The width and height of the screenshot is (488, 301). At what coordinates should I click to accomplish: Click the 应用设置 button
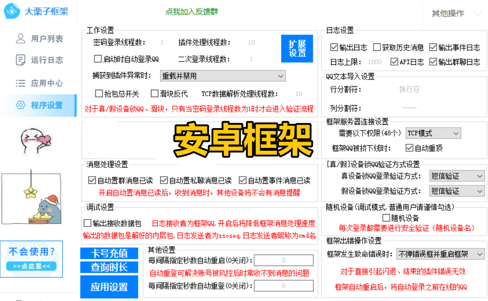coord(109,287)
